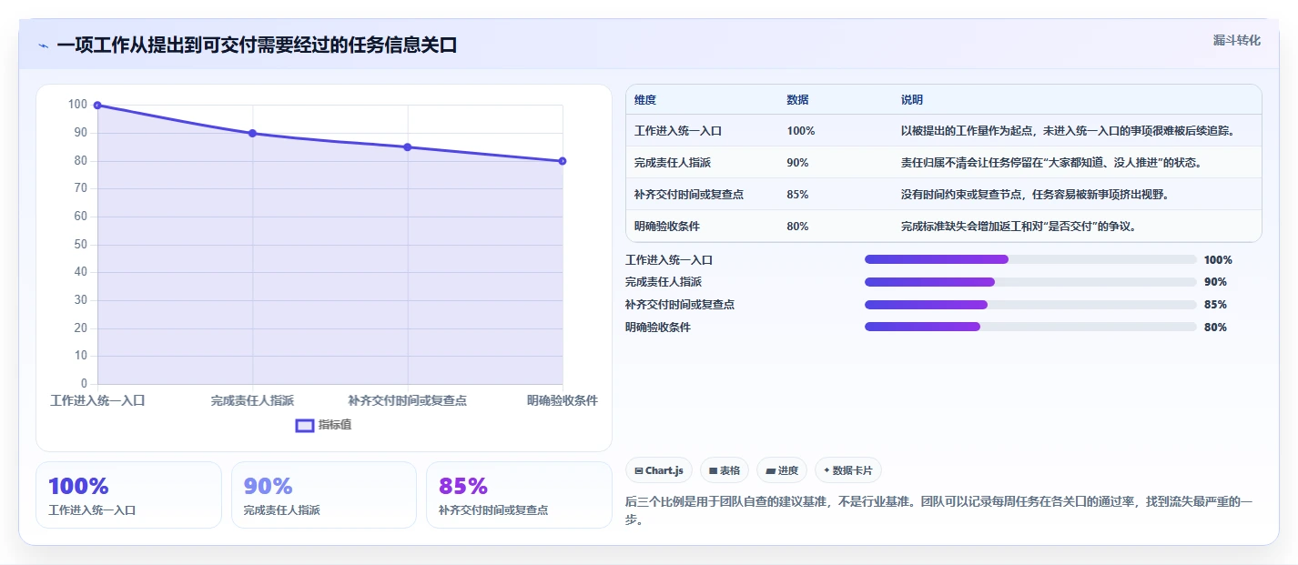Click the description starting 责任归属不清会让任务
Screen dimensions: 1298x565
(1051, 163)
